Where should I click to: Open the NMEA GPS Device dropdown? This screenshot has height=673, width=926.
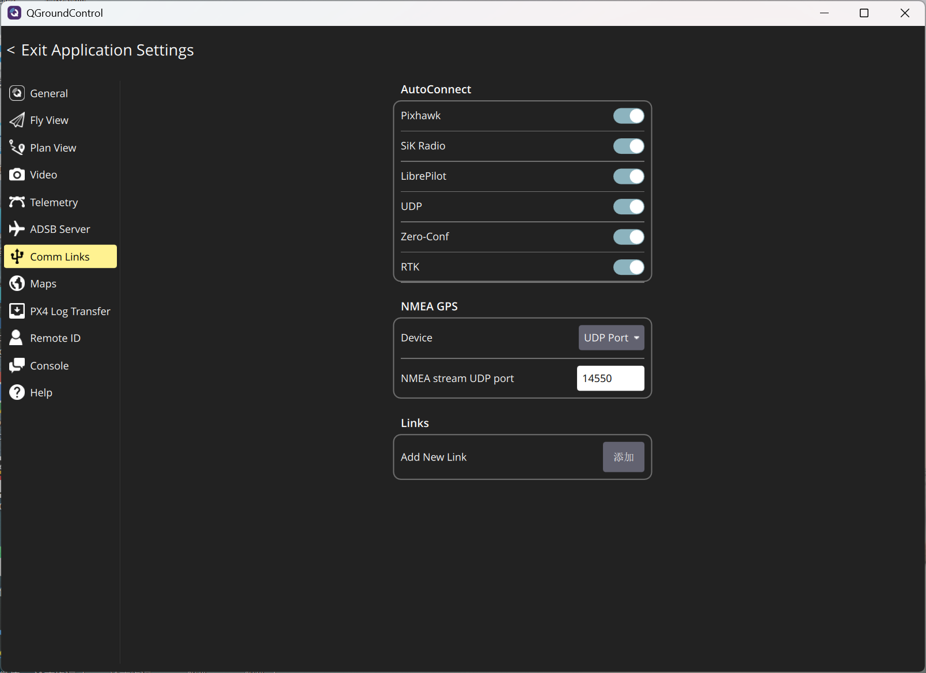pyautogui.click(x=611, y=338)
